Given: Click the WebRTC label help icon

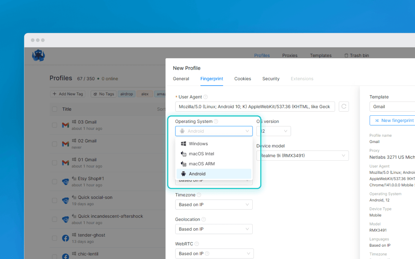Looking at the screenshot, I should tap(197, 244).
